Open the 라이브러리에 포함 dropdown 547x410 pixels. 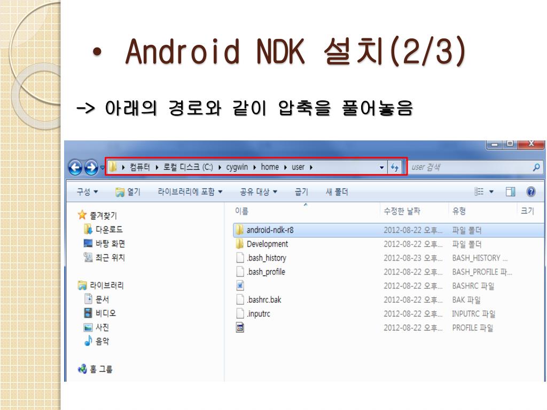(190, 192)
